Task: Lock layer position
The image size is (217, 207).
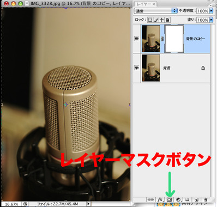Action: [161, 20]
